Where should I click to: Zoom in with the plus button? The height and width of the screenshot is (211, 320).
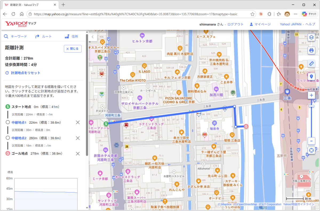[311, 95]
